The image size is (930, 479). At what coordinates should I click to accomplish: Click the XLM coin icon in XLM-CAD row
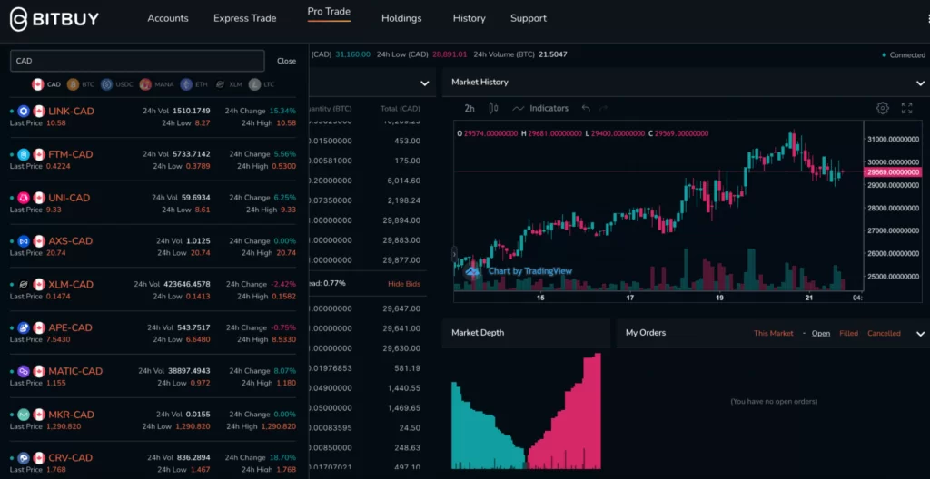24,284
